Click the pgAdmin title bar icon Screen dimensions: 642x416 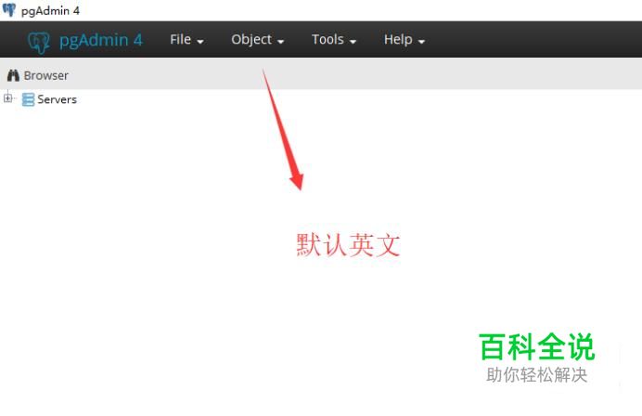9,10
